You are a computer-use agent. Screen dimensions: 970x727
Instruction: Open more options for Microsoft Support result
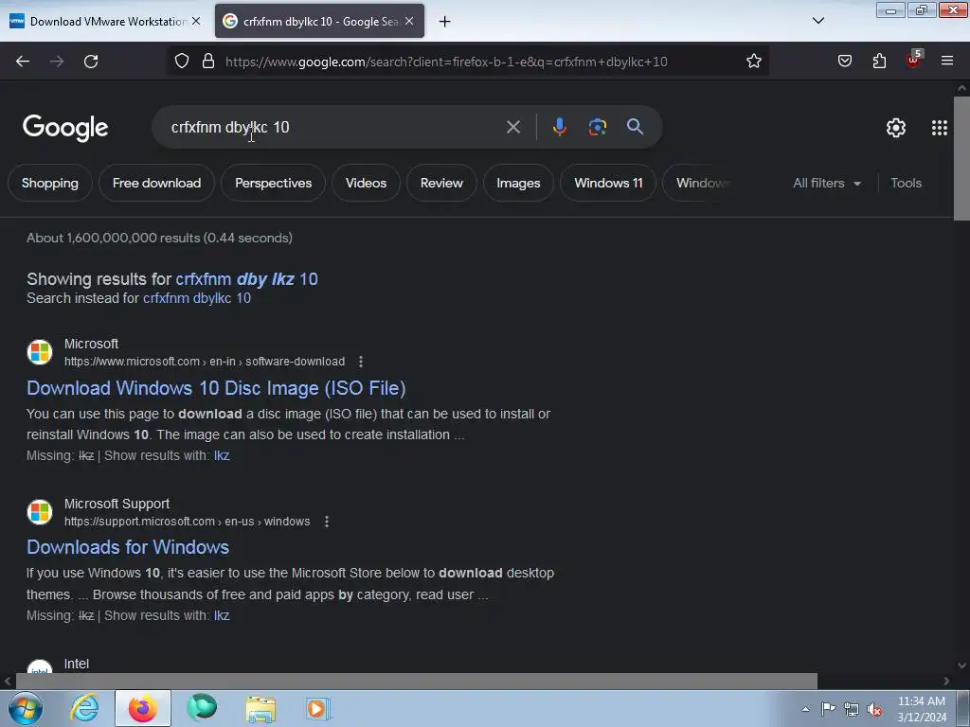click(x=327, y=522)
